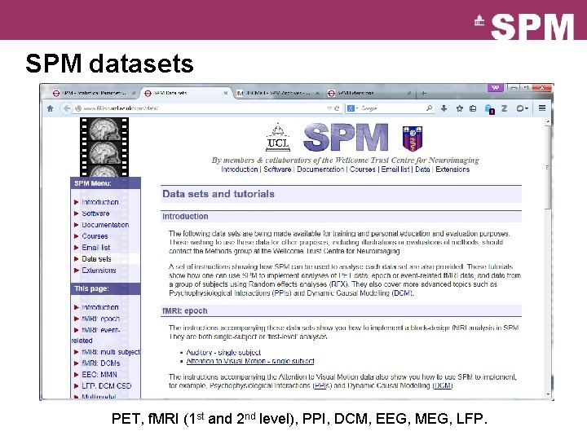Image resolution: width=587 pixels, height=440 pixels.
Task: Switch to the SPM Extensions tab
Action: click(369, 93)
